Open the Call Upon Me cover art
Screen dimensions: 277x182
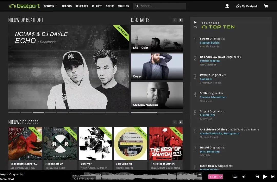(x=131, y=144)
